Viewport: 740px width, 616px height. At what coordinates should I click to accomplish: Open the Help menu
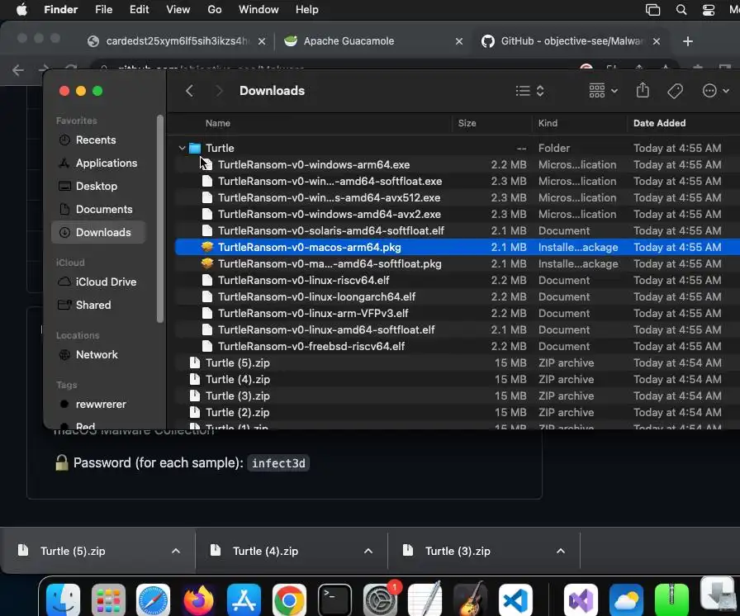tap(306, 9)
